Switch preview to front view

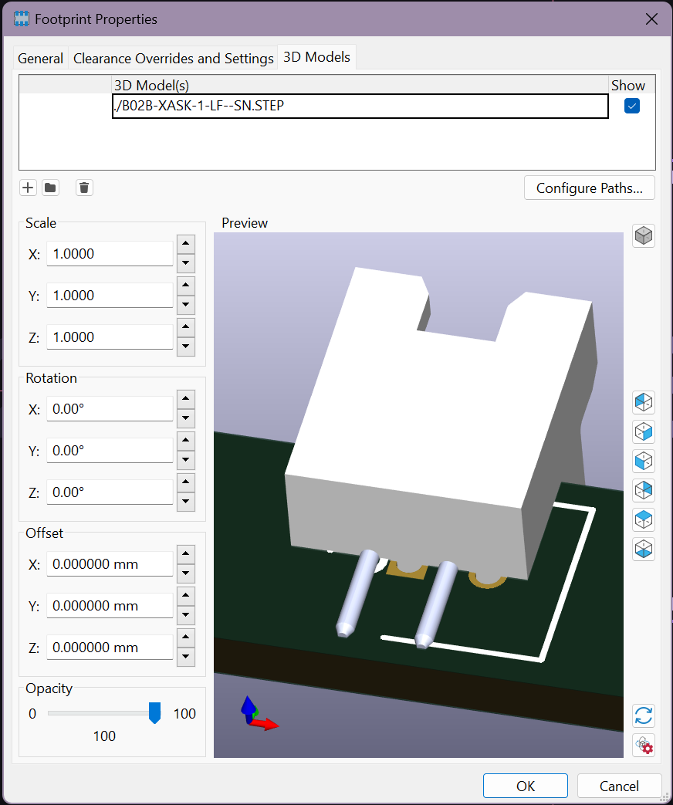pos(643,461)
